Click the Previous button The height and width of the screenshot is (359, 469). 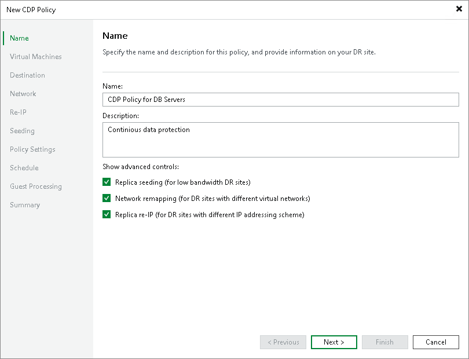click(283, 342)
